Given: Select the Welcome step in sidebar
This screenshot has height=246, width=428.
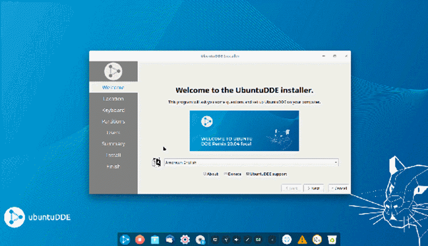Looking at the screenshot, I should pos(113,87).
